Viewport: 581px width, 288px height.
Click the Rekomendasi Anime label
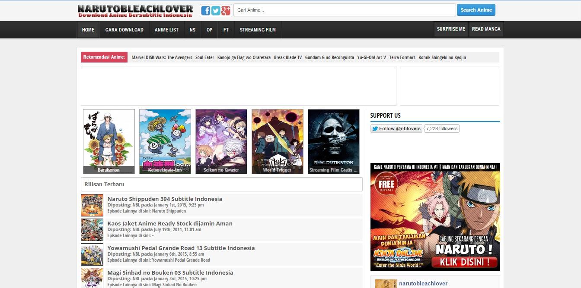104,57
